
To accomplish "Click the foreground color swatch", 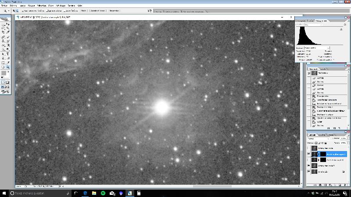I will (x=4, y=73).
